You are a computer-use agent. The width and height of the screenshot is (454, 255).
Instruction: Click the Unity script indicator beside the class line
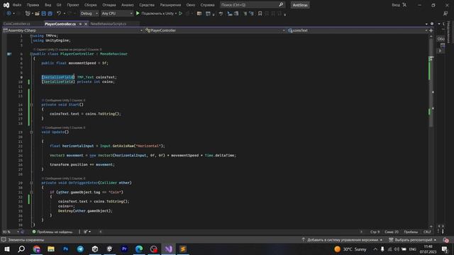pyautogui.click(x=9, y=54)
